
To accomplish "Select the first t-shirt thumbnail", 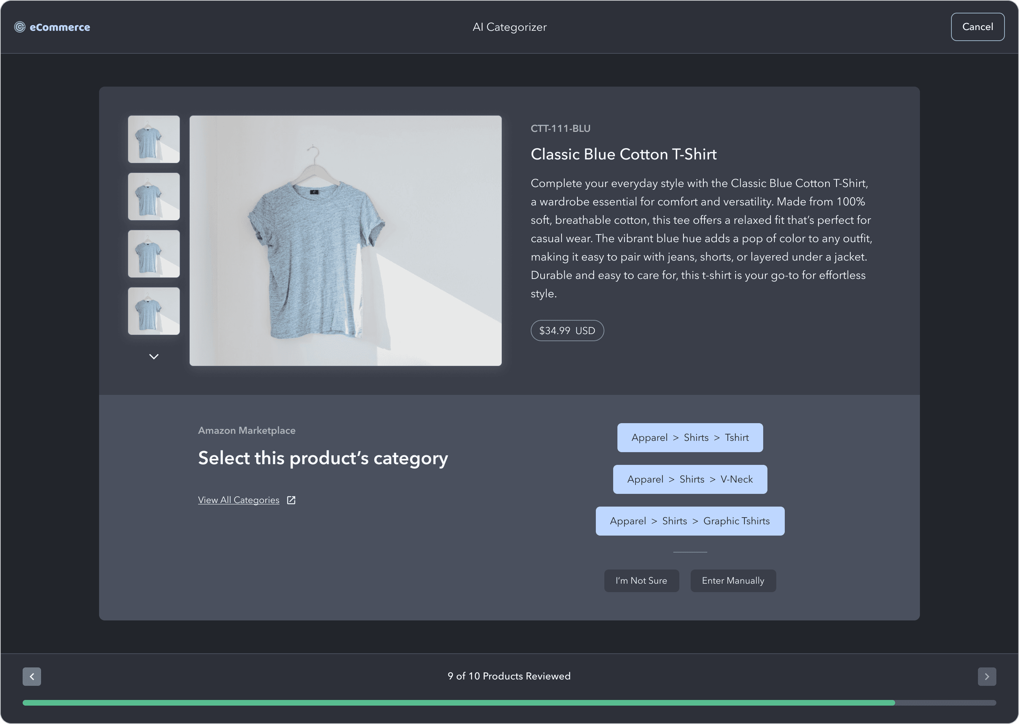I will (x=154, y=139).
